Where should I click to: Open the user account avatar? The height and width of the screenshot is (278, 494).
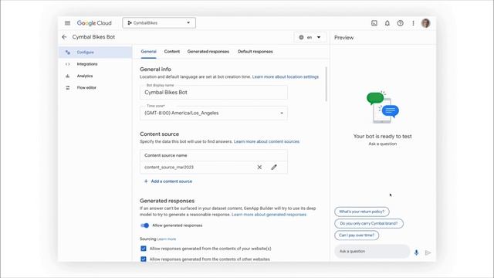(x=425, y=23)
